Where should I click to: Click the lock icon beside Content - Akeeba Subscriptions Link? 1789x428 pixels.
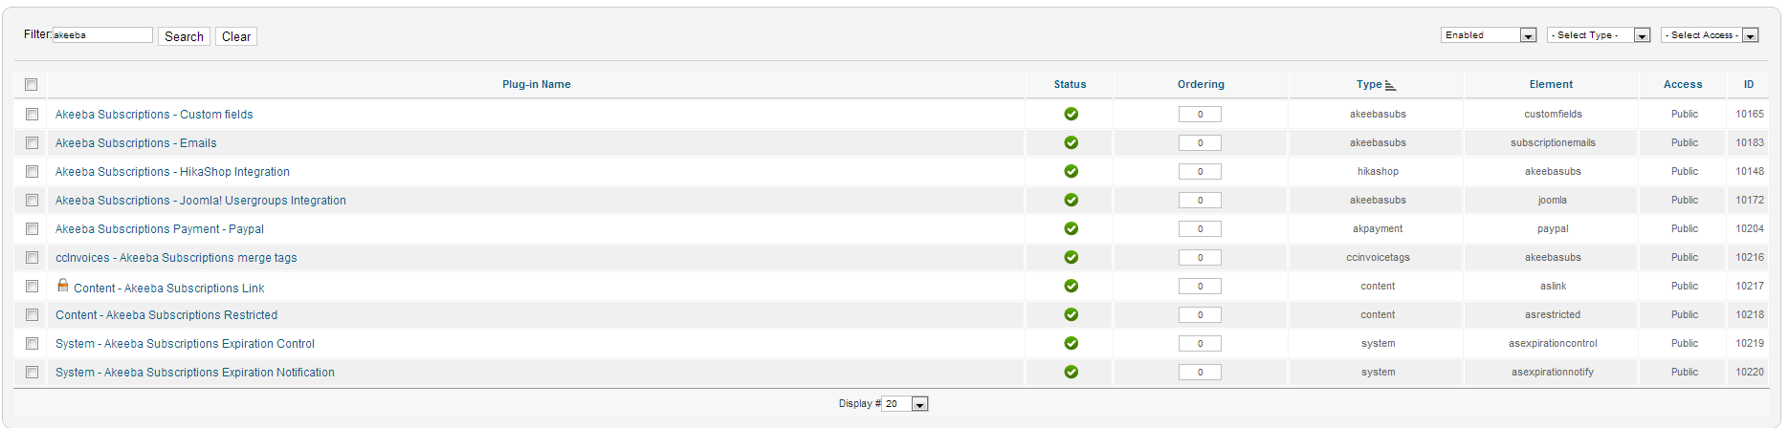(x=63, y=286)
